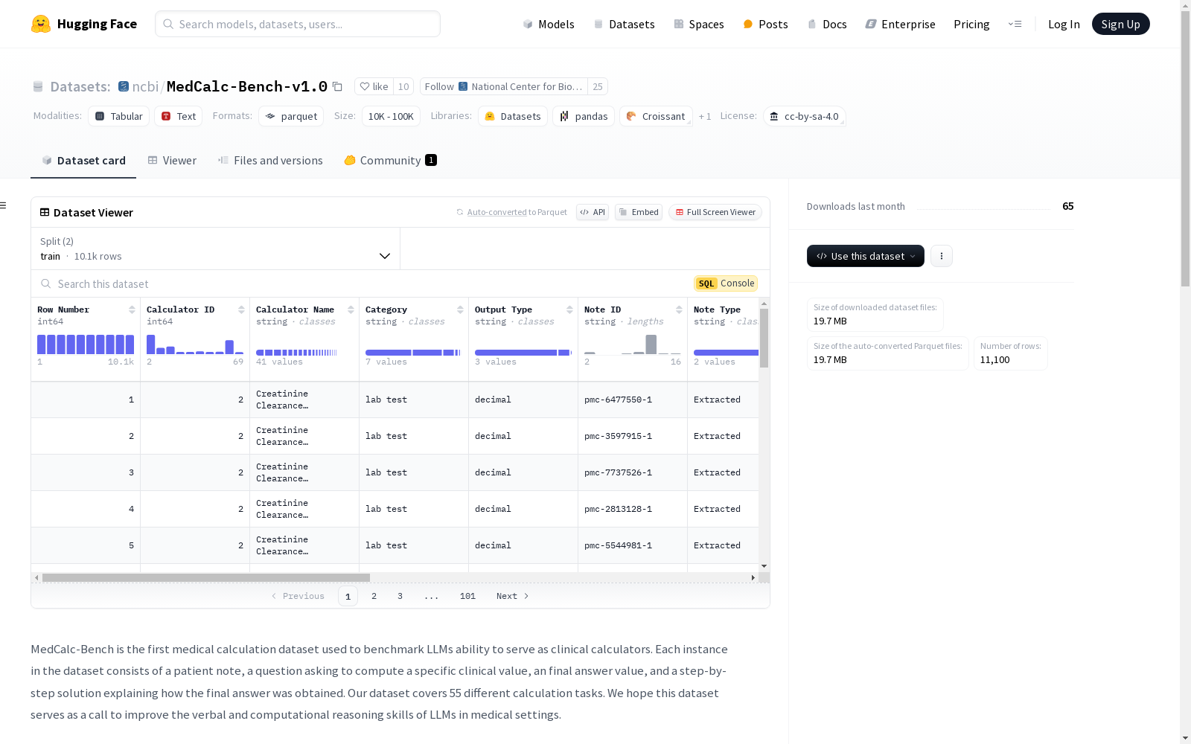The width and height of the screenshot is (1191, 744).
Task: Click the horizontal table scrollbar
Action: tap(206, 577)
